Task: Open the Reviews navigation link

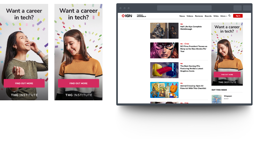Action: pyautogui.click(x=199, y=16)
